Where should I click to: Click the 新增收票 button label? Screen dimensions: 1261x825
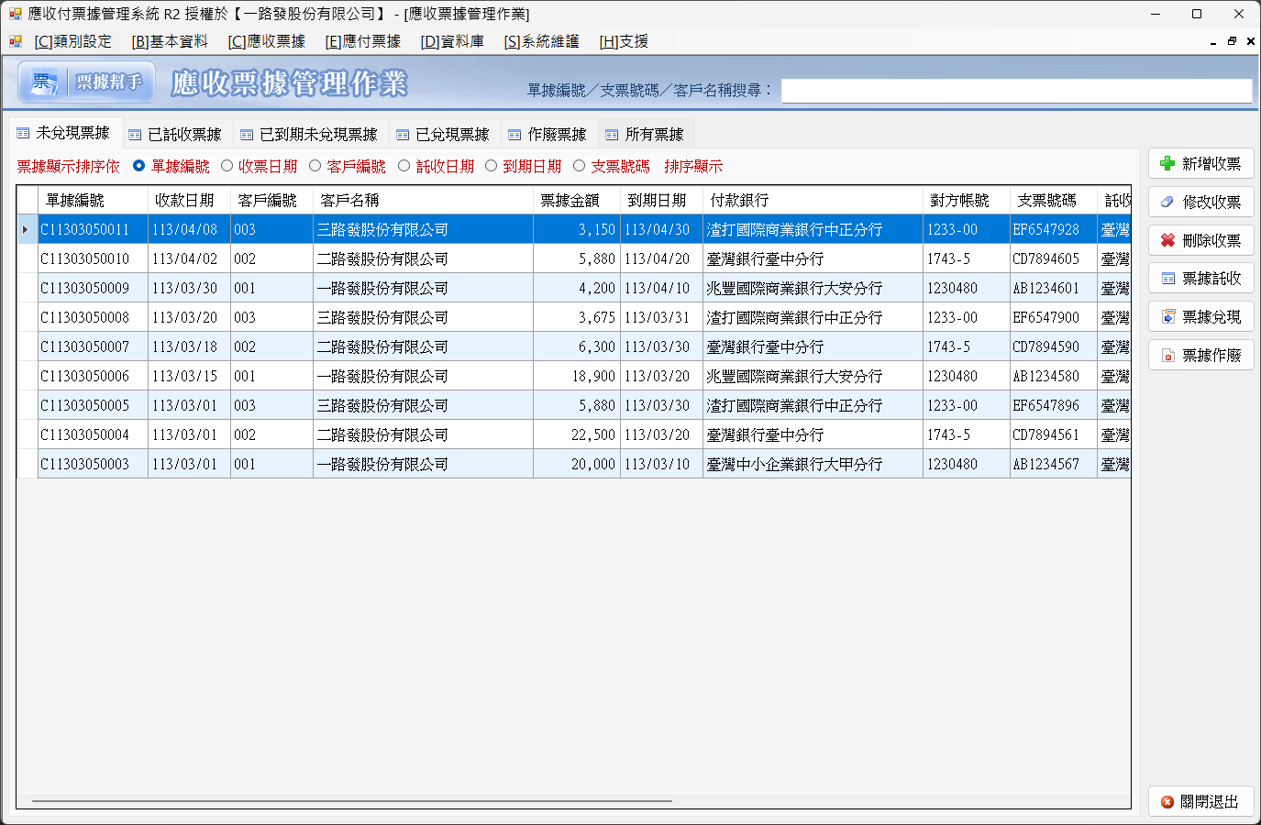pyautogui.click(x=1211, y=163)
